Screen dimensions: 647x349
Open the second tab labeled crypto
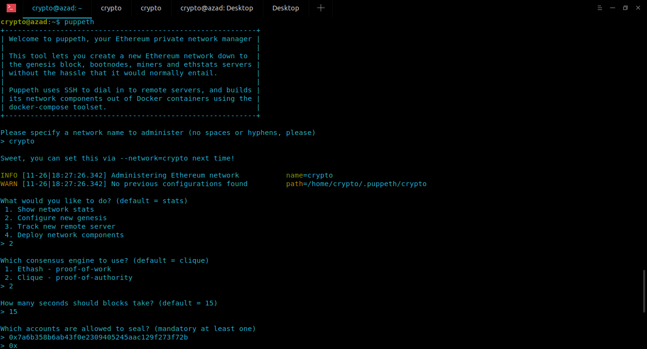pyautogui.click(x=111, y=8)
